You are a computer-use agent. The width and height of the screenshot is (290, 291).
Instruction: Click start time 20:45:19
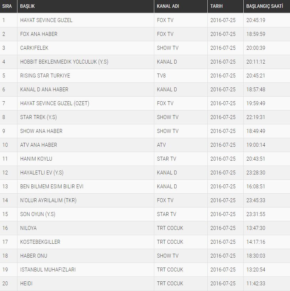[x=256, y=20]
